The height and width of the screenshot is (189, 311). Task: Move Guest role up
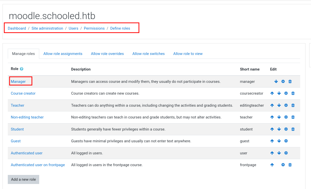point(272,141)
